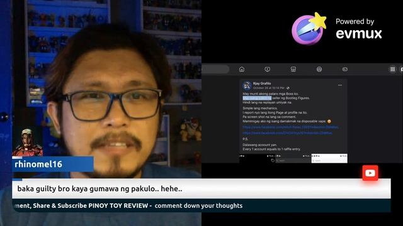
Task: Open the Facebook nine-dot menu grid
Action: [x=392, y=69]
